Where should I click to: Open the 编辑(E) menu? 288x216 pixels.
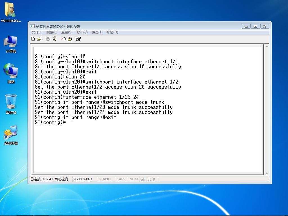[52, 32]
